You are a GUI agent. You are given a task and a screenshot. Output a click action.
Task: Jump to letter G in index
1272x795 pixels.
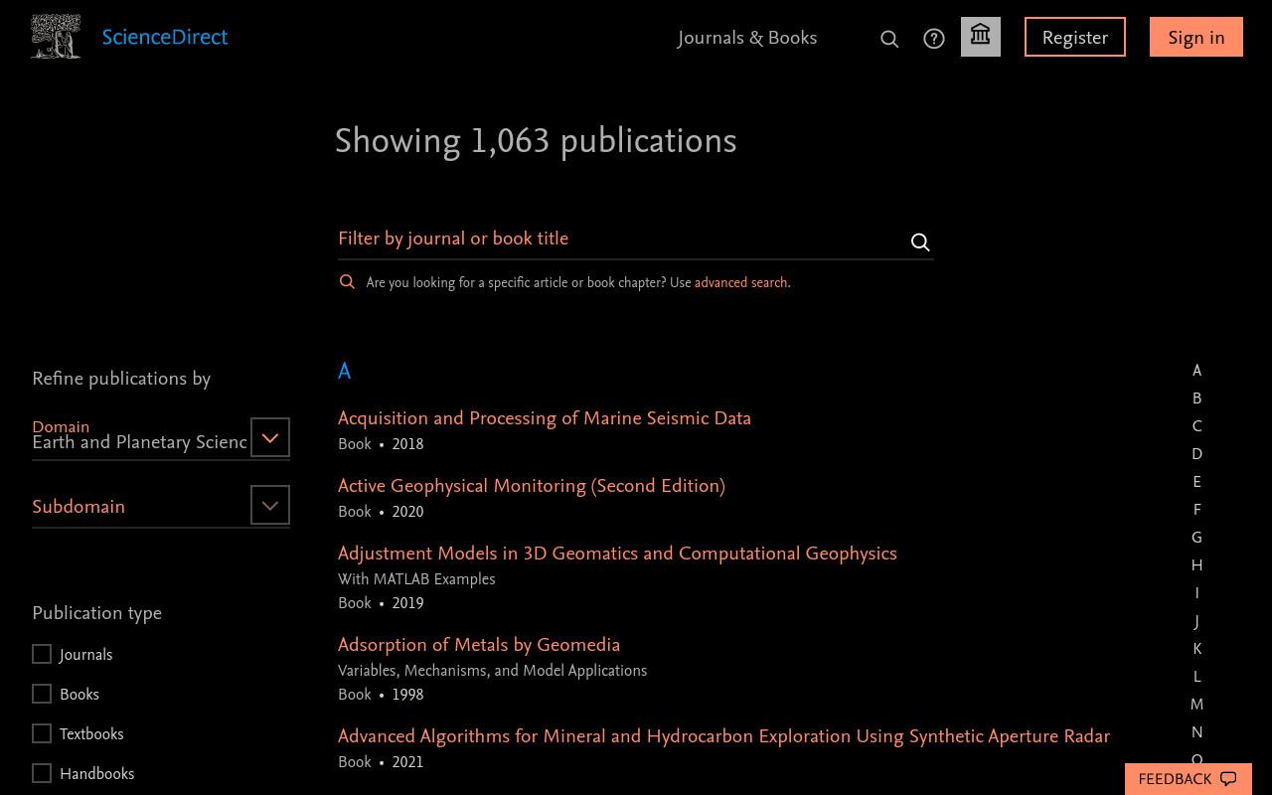(x=1196, y=538)
